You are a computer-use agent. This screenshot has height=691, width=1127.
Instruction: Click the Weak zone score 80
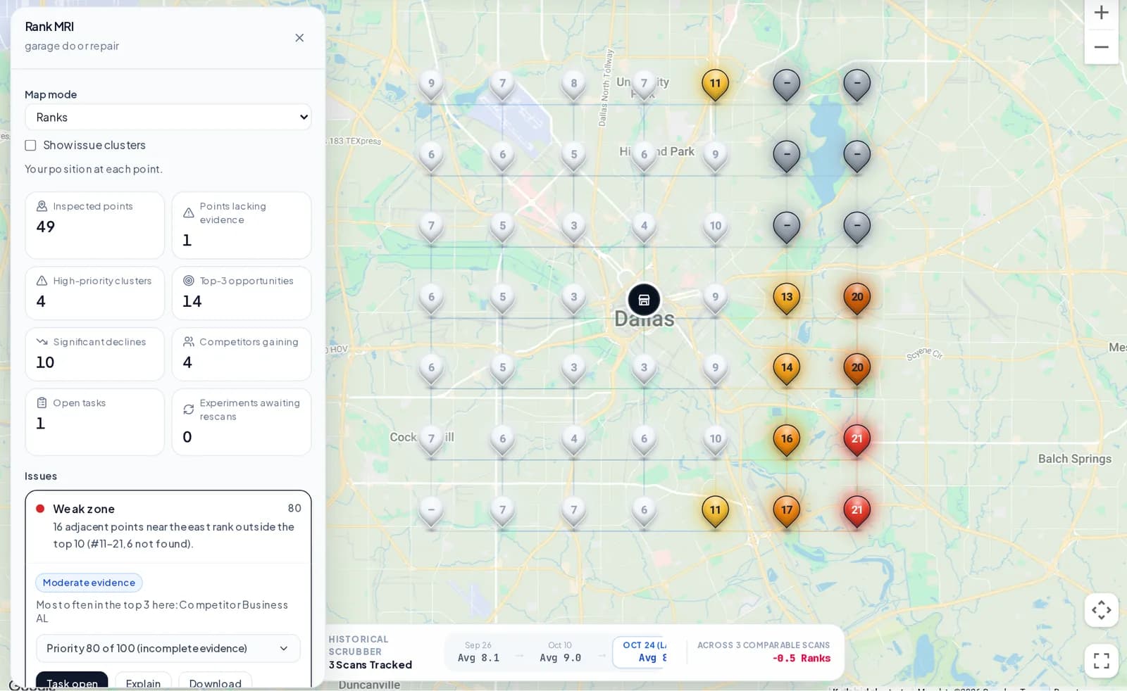[x=294, y=508]
